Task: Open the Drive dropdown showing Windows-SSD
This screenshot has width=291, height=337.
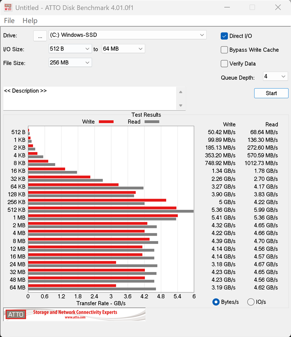Action: tap(128, 35)
